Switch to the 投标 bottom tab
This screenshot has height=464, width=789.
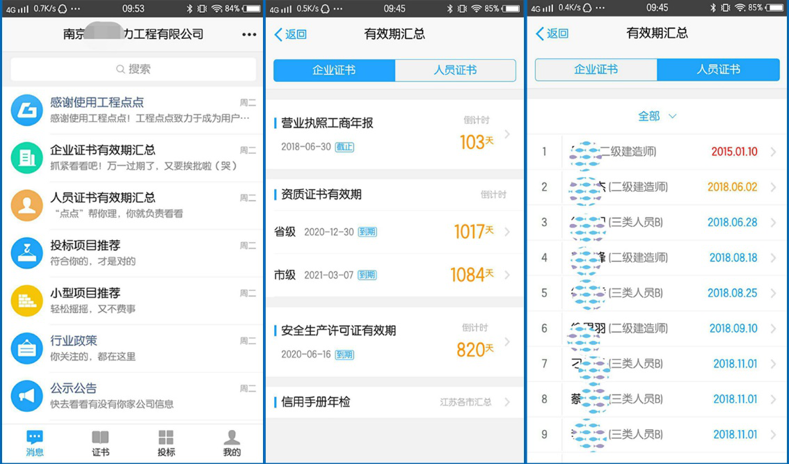[x=166, y=443]
